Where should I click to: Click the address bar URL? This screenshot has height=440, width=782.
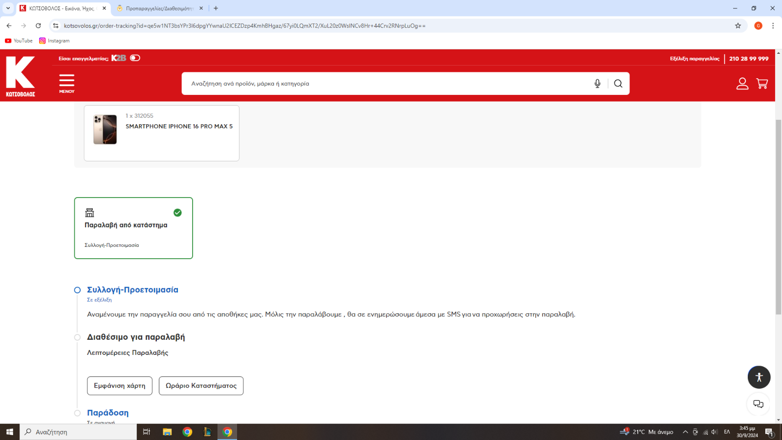pyautogui.click(x=244, y=25)
